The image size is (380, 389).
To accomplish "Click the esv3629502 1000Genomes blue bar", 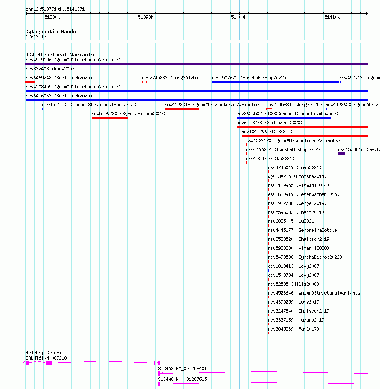I will tap(284, 117).
